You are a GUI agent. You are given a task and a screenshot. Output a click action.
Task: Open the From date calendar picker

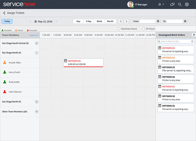coord(158,21)
